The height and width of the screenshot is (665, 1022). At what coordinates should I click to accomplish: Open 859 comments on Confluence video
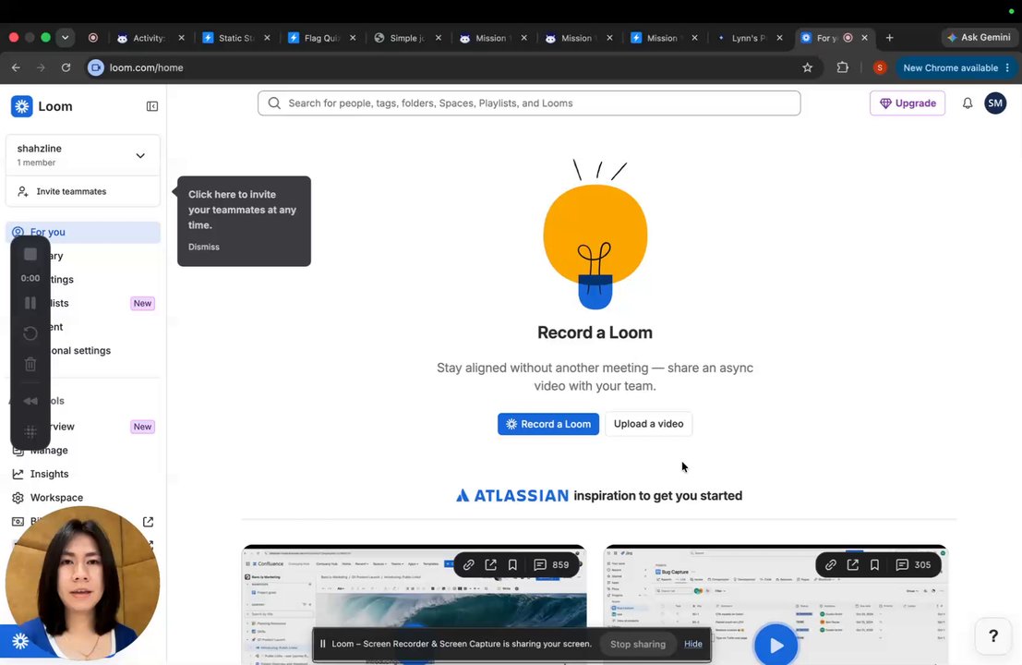point(551,564)
